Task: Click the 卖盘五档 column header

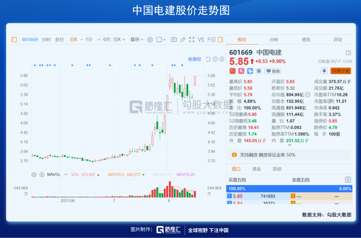Action: click(301, 180)
